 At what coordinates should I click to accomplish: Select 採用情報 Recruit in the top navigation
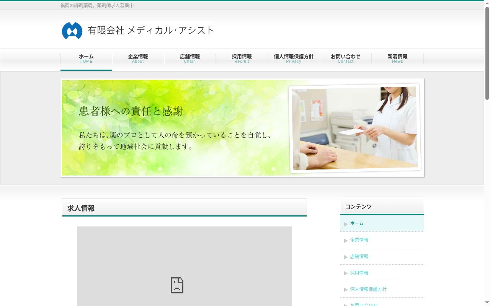(242, 59)
